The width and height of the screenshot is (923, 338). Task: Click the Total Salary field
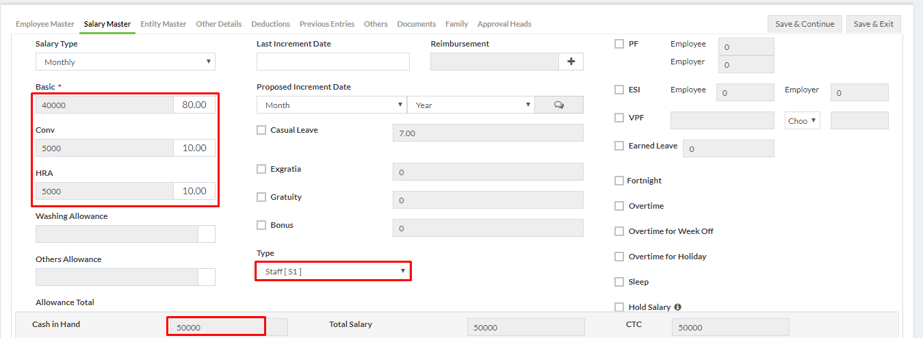click(526, 327)
